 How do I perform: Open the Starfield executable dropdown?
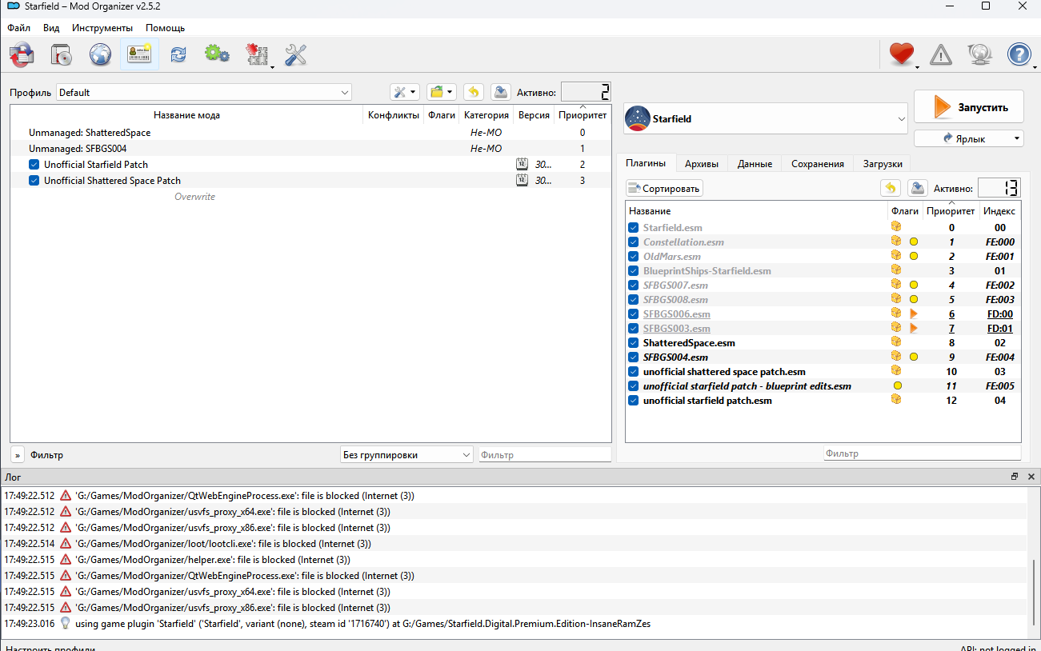(766, 118)
